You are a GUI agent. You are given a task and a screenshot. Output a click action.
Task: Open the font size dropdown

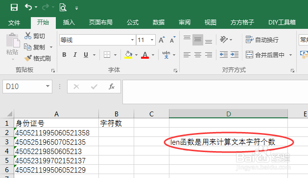152,40
